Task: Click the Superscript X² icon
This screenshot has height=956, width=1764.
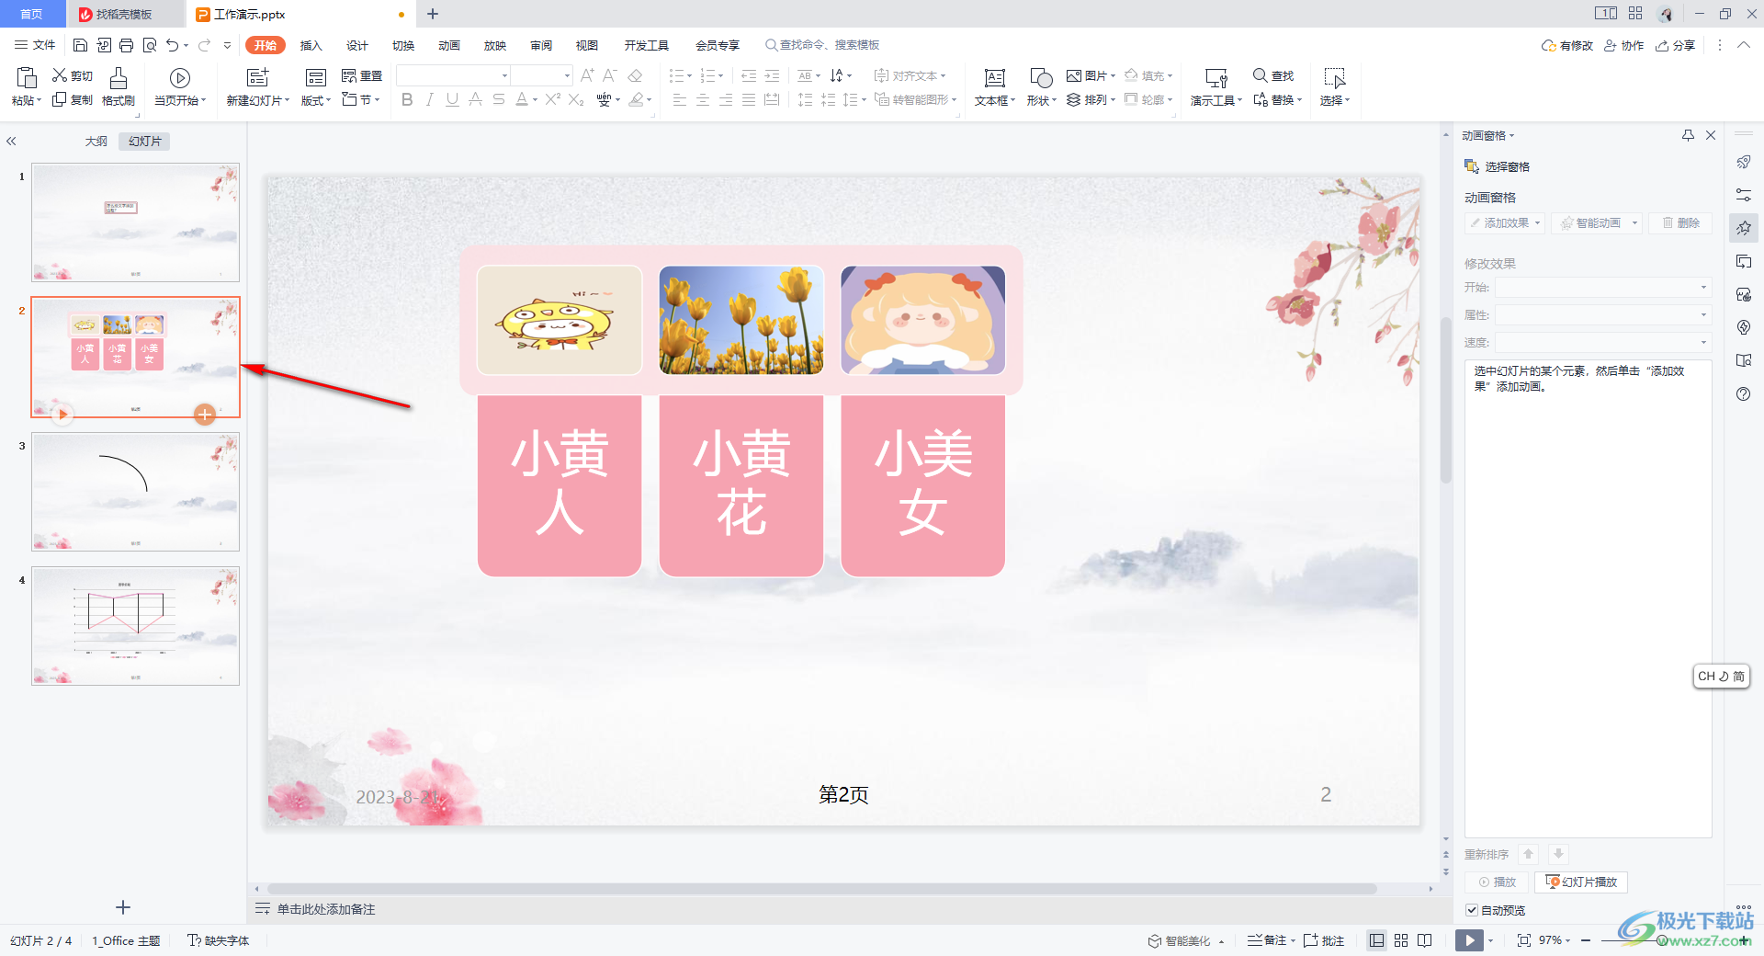Action: (x=552, y=99)
